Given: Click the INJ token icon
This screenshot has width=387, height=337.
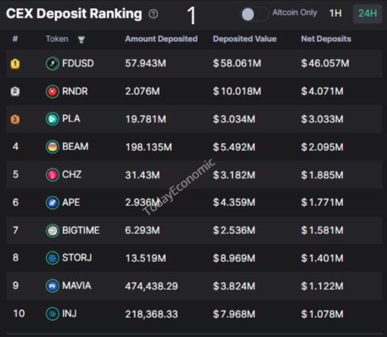Looking at the screenshot, I should pos(52,313).
